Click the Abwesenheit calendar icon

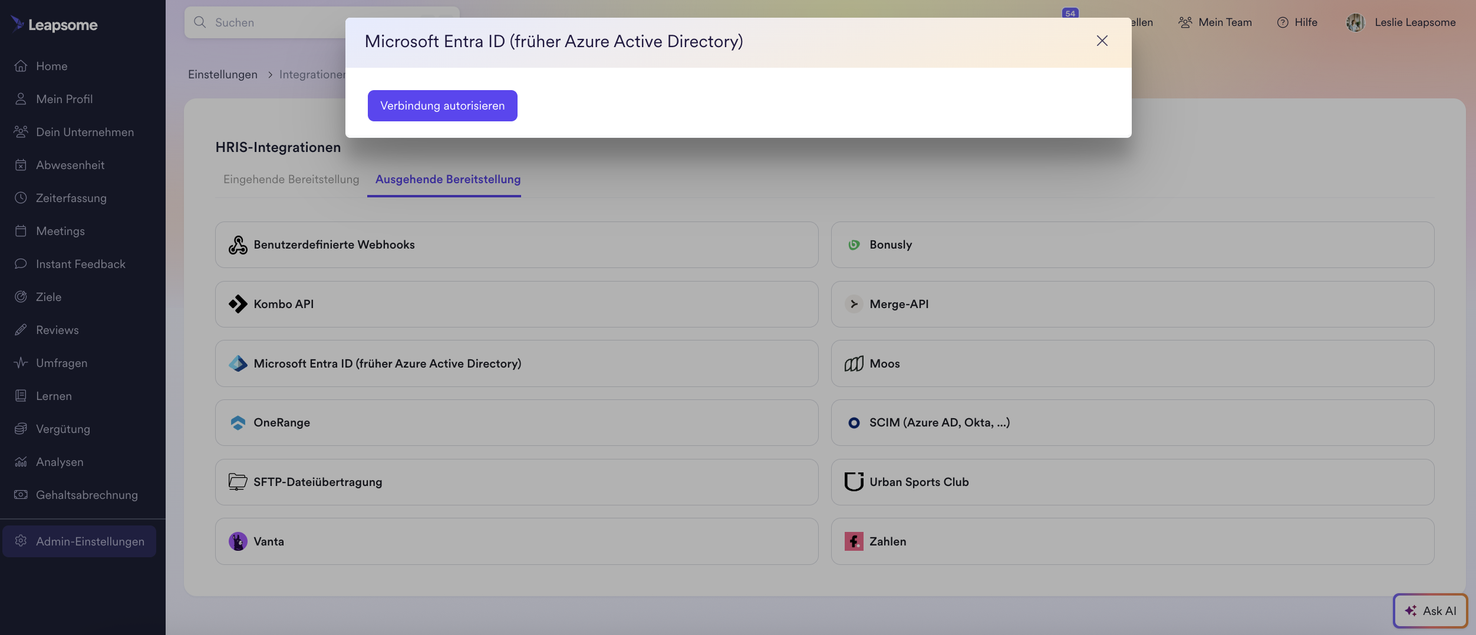(x=21, y=165)
